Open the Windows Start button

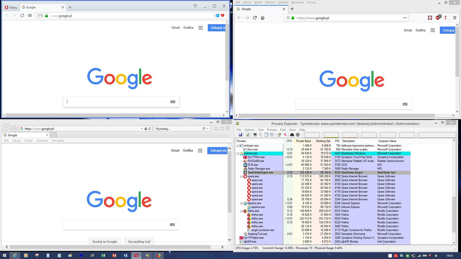5,255
